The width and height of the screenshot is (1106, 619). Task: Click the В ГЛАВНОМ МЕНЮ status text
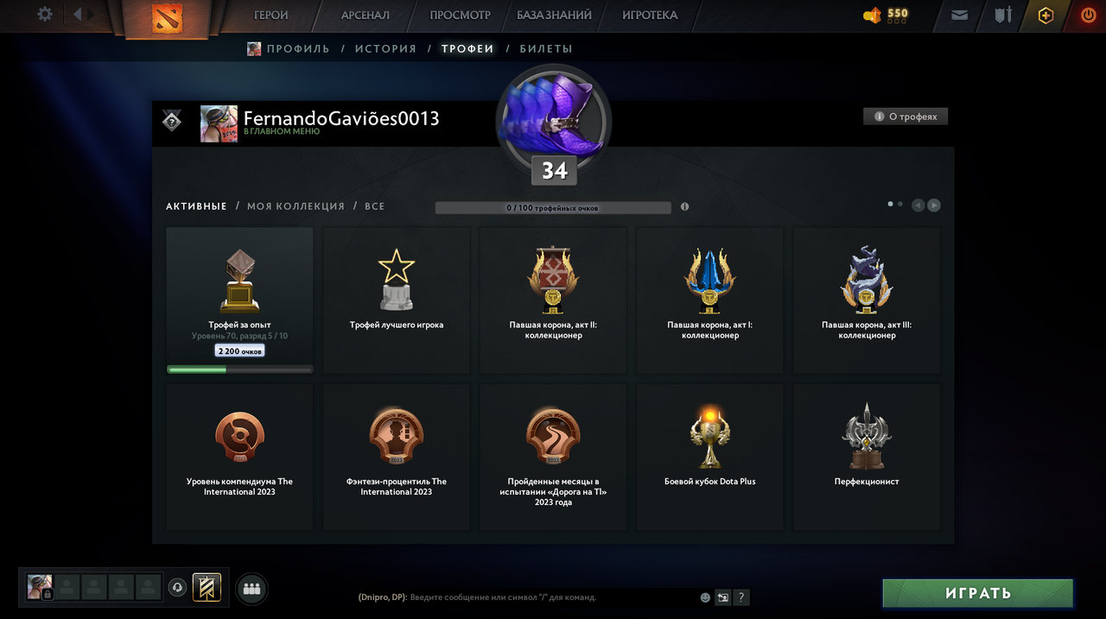tap(281, 132)
